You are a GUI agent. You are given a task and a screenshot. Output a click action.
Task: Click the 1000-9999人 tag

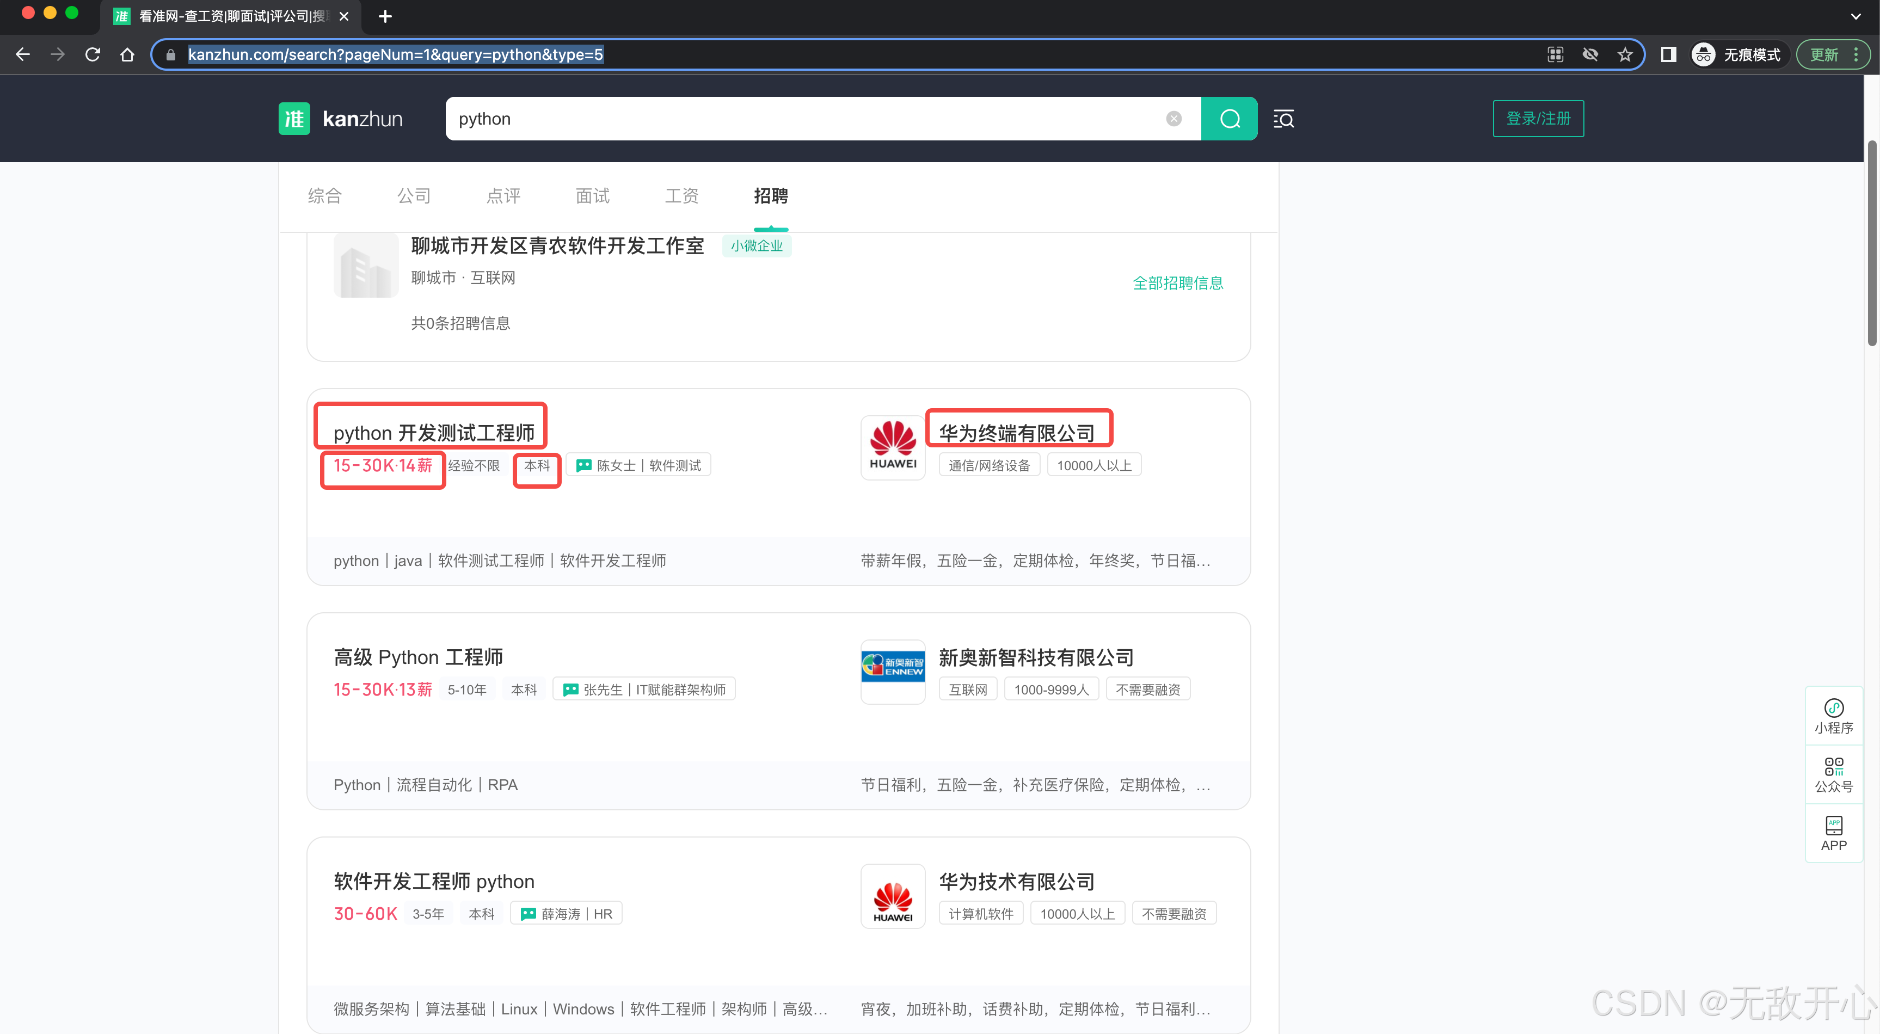[x=1051, y=690]
